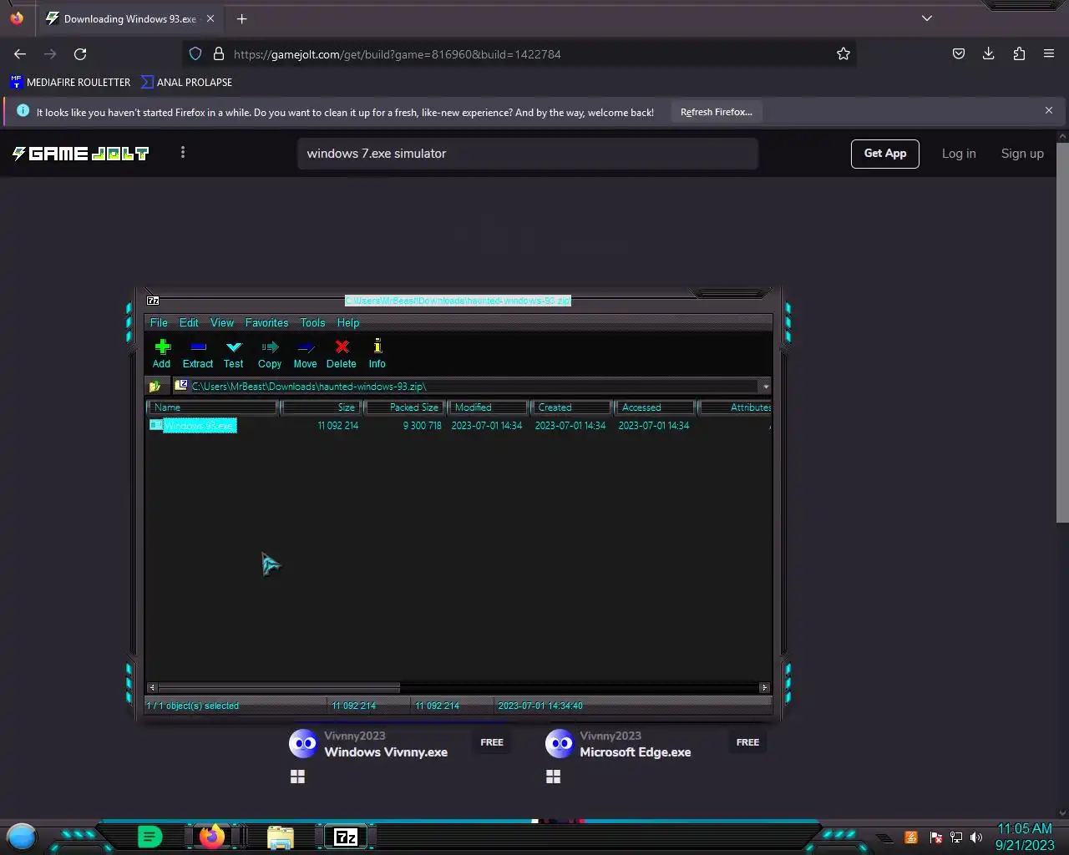Close the Downloading Windows 93.exe tab

pyautogui.click(x=210, y=18)
